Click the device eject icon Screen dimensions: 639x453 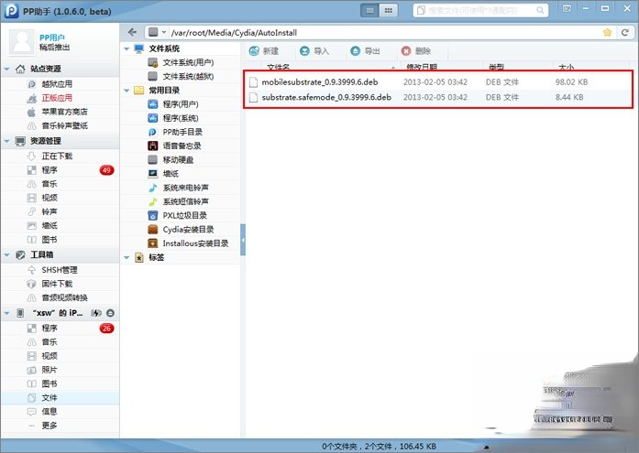[x=110, y=313]
